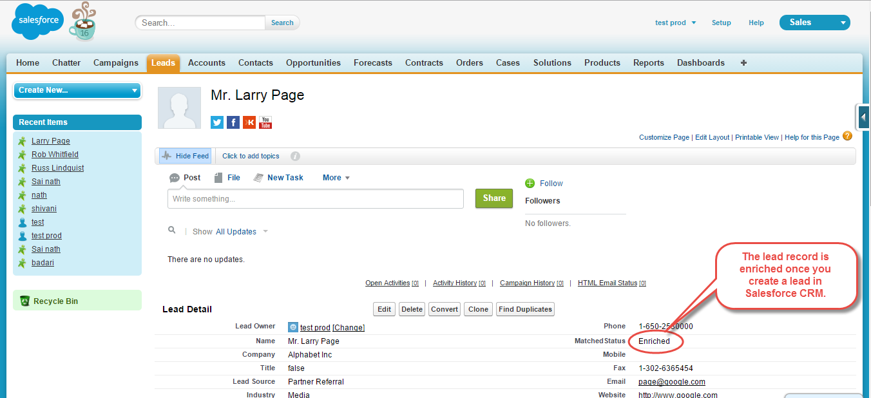Viewport: 871px width, 398px height.
Task: Open Russ Lindquist in Recent Items
Action: [x=58, y=168]
